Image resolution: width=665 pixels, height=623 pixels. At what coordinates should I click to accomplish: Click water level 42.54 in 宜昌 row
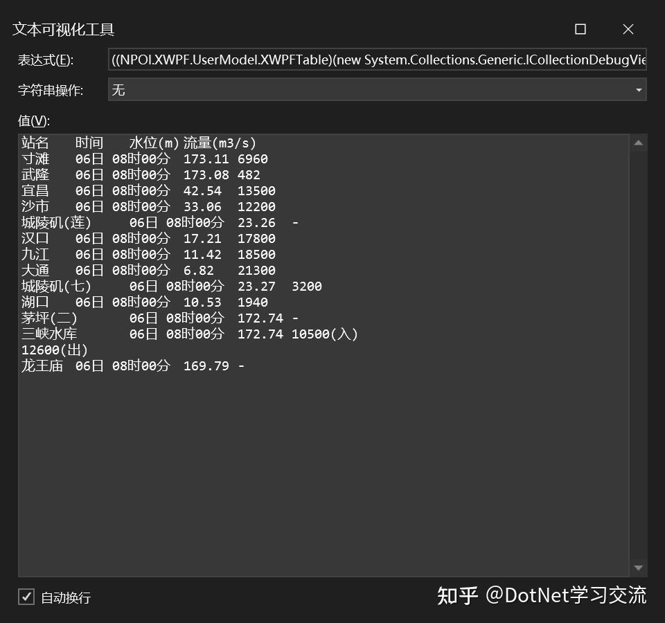202,191
